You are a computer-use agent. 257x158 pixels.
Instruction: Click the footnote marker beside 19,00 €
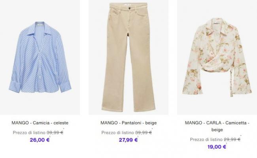[227, 143]
